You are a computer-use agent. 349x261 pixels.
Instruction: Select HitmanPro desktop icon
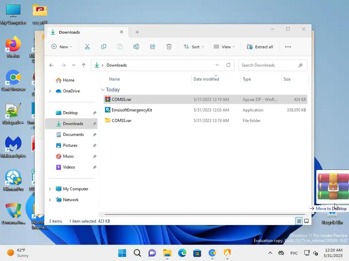(x=13, y=180)
